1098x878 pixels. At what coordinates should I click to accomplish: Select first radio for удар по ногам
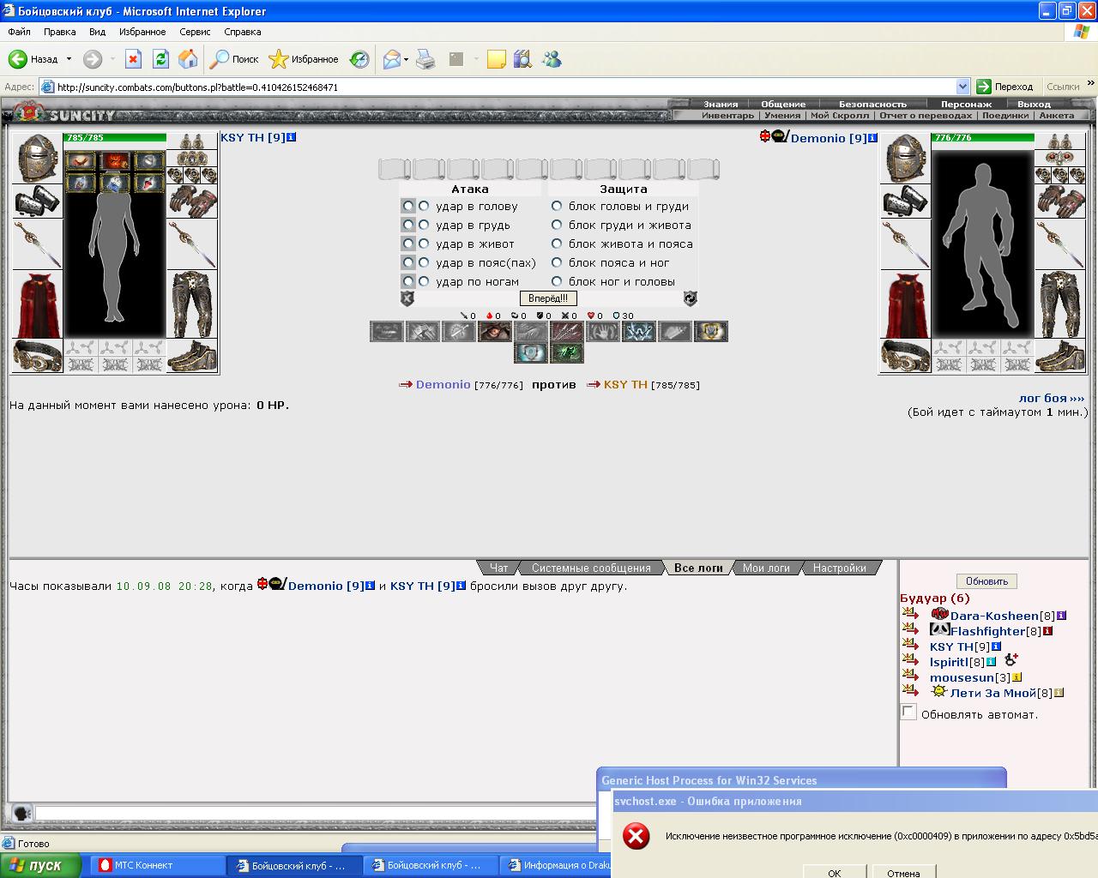click(x=407, y=281)
